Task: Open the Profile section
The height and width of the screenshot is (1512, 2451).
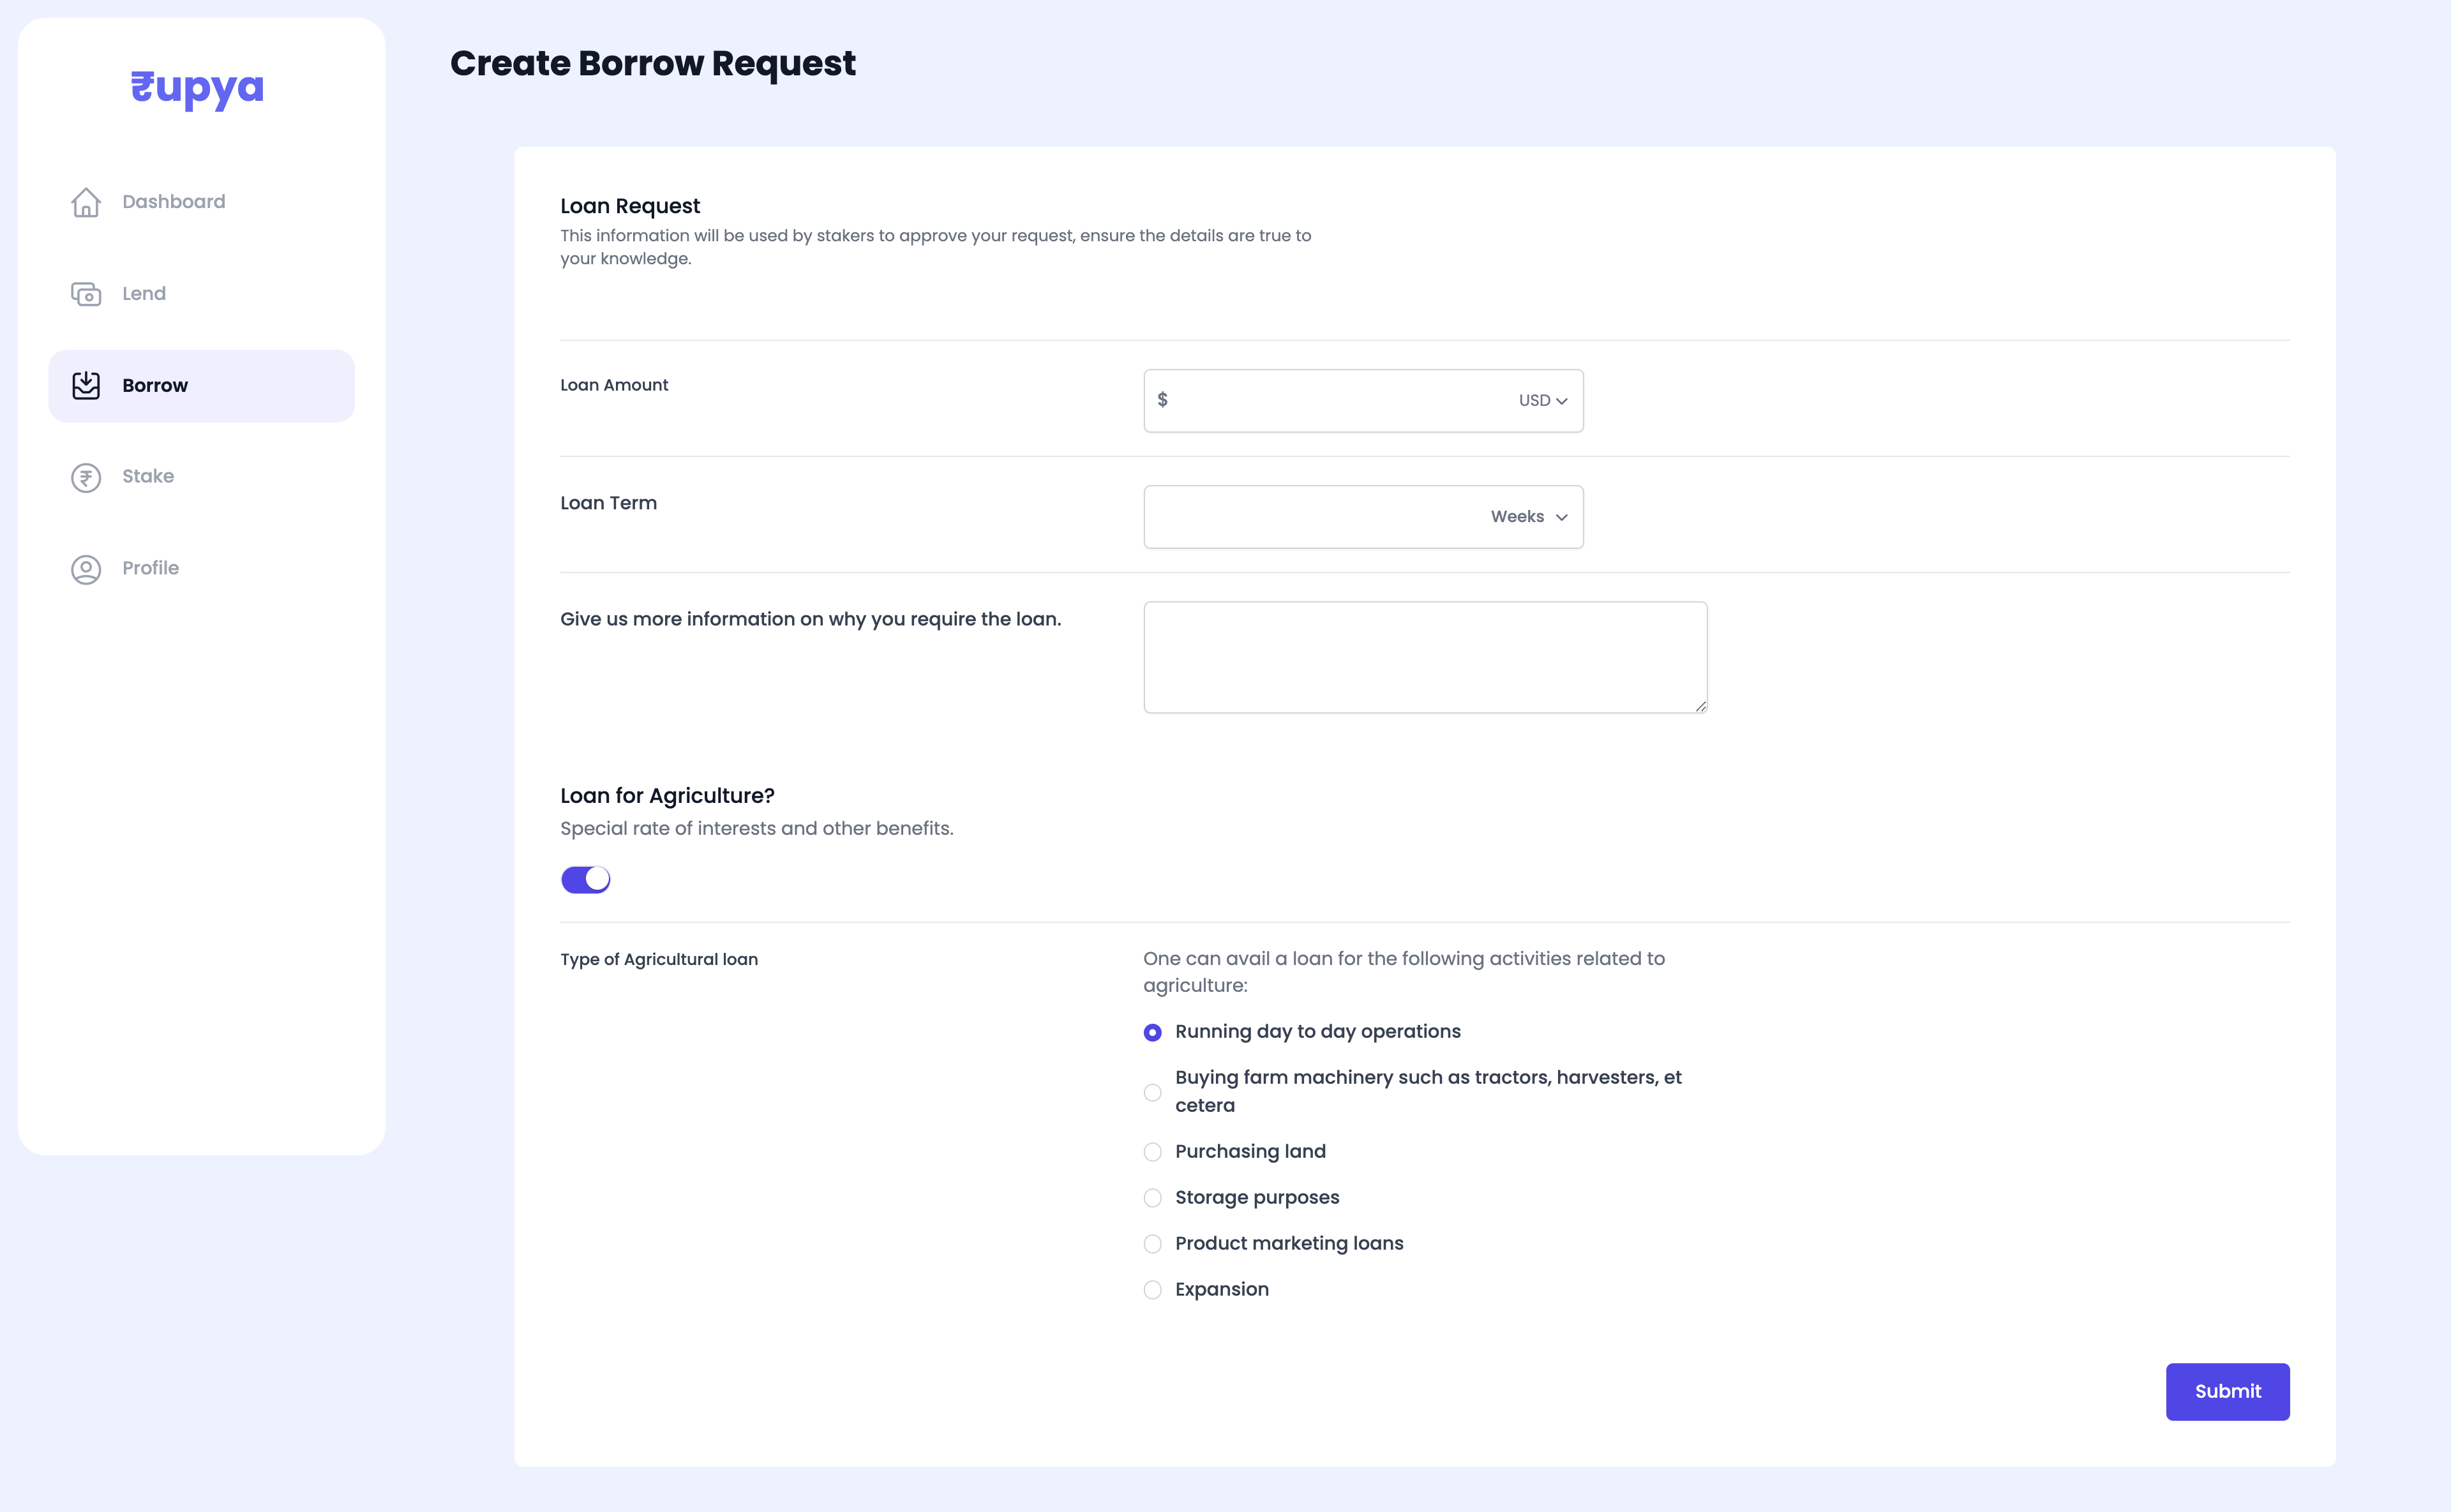Action: [150, 568]
